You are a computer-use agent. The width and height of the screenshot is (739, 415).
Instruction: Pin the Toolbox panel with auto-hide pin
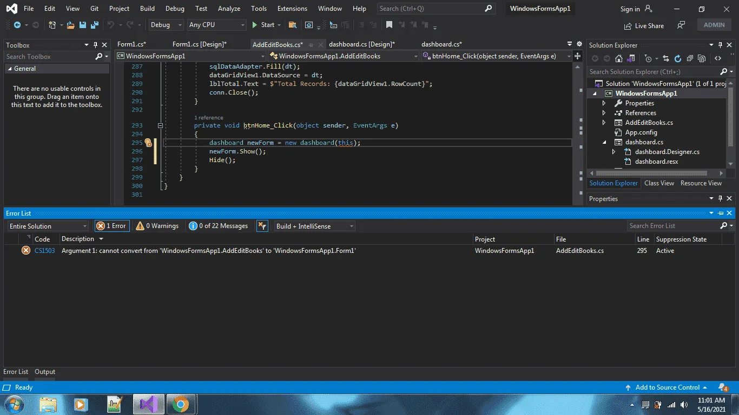(x=96, y=45)
